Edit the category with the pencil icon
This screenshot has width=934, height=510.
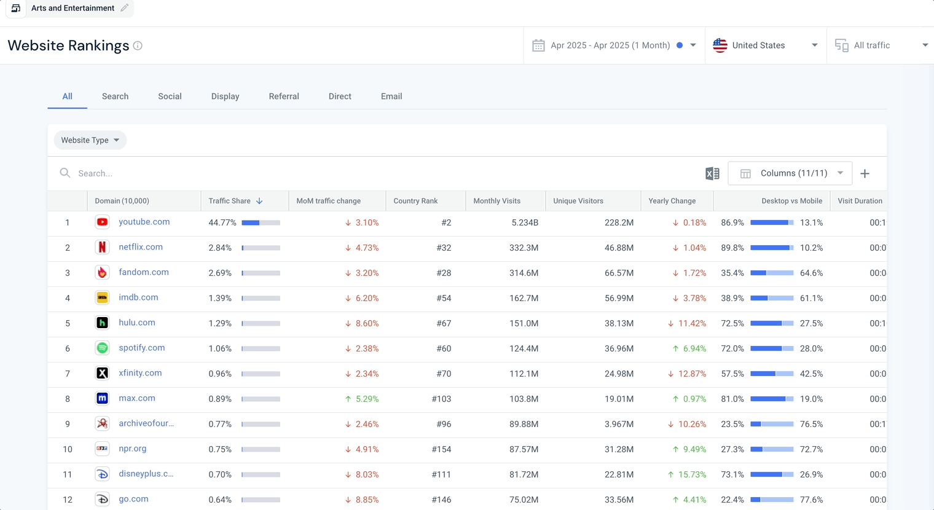point(124,8)
